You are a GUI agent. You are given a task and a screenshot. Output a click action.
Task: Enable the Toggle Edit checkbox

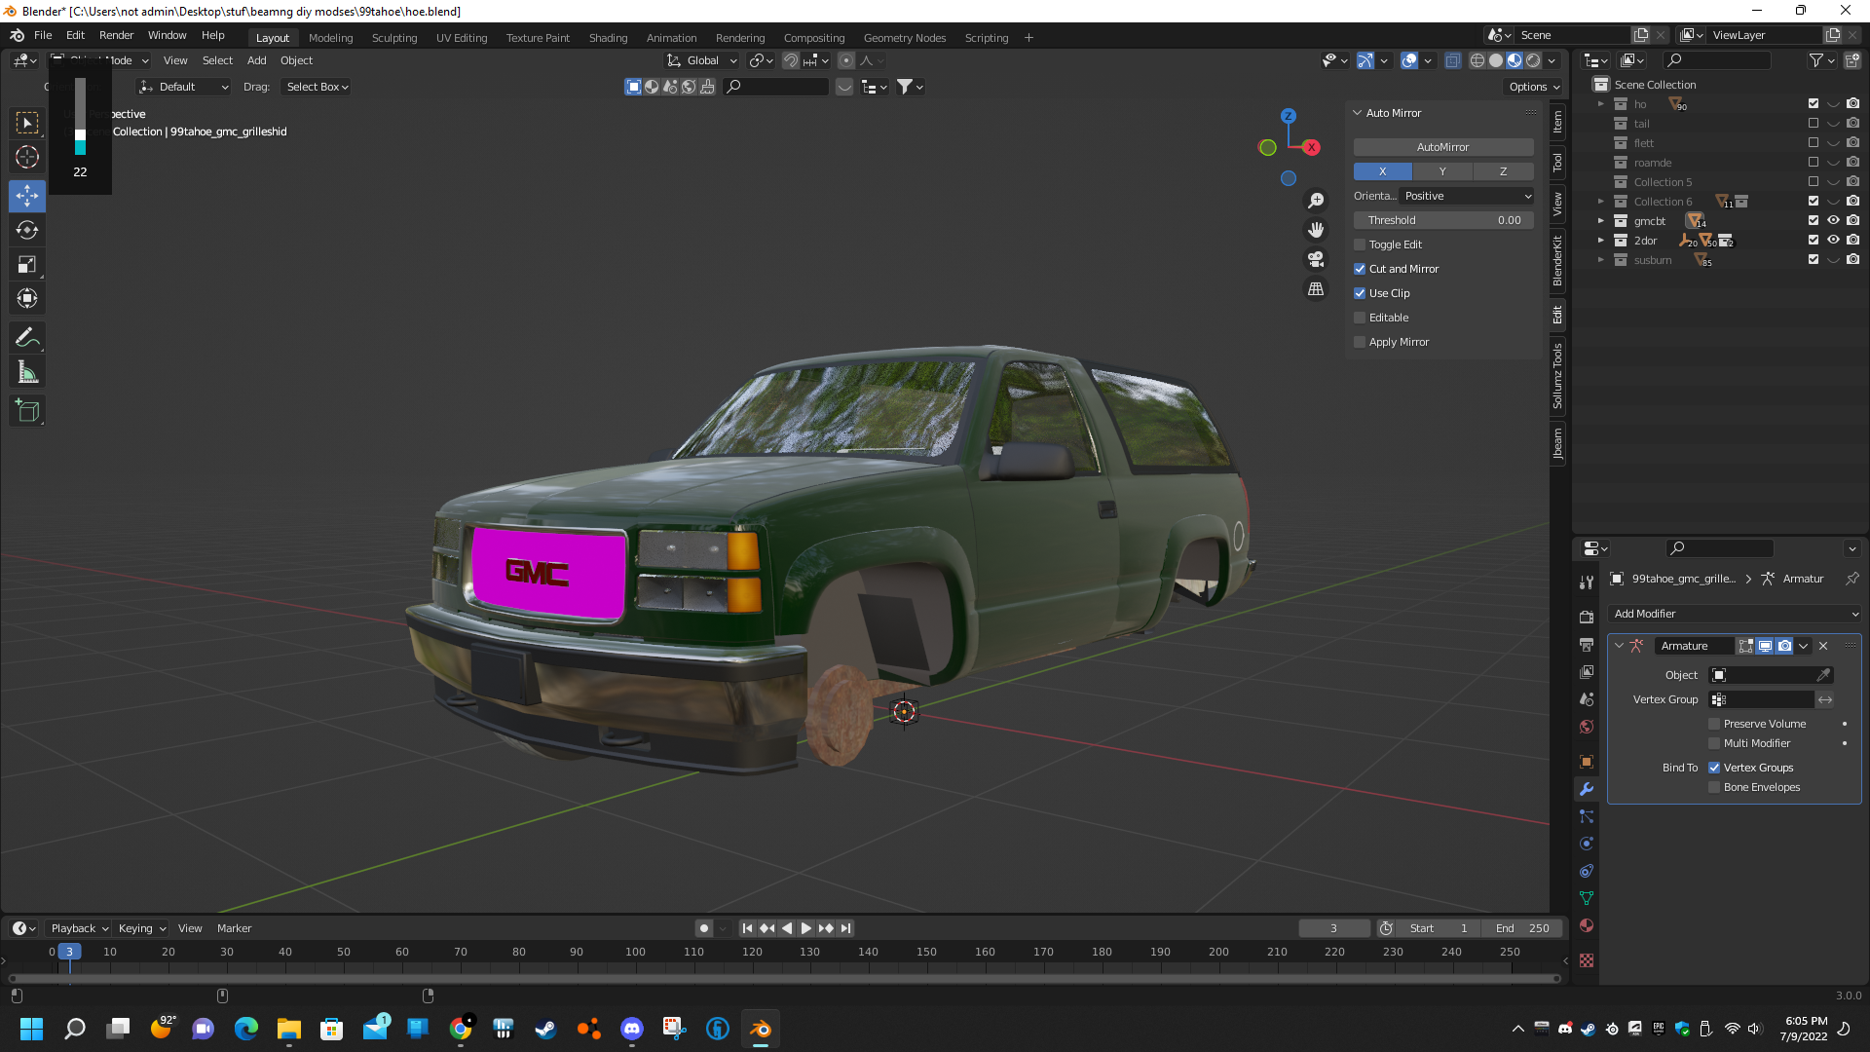tap(1360, 244)
